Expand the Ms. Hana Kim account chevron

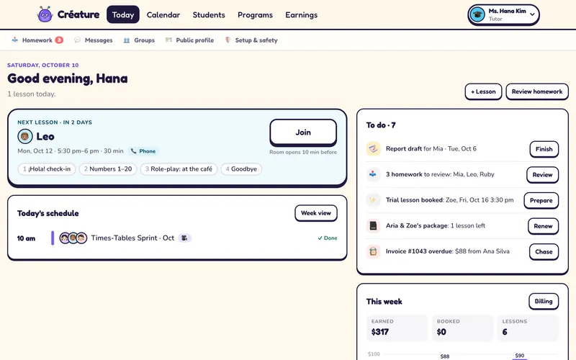click(532, 14)
